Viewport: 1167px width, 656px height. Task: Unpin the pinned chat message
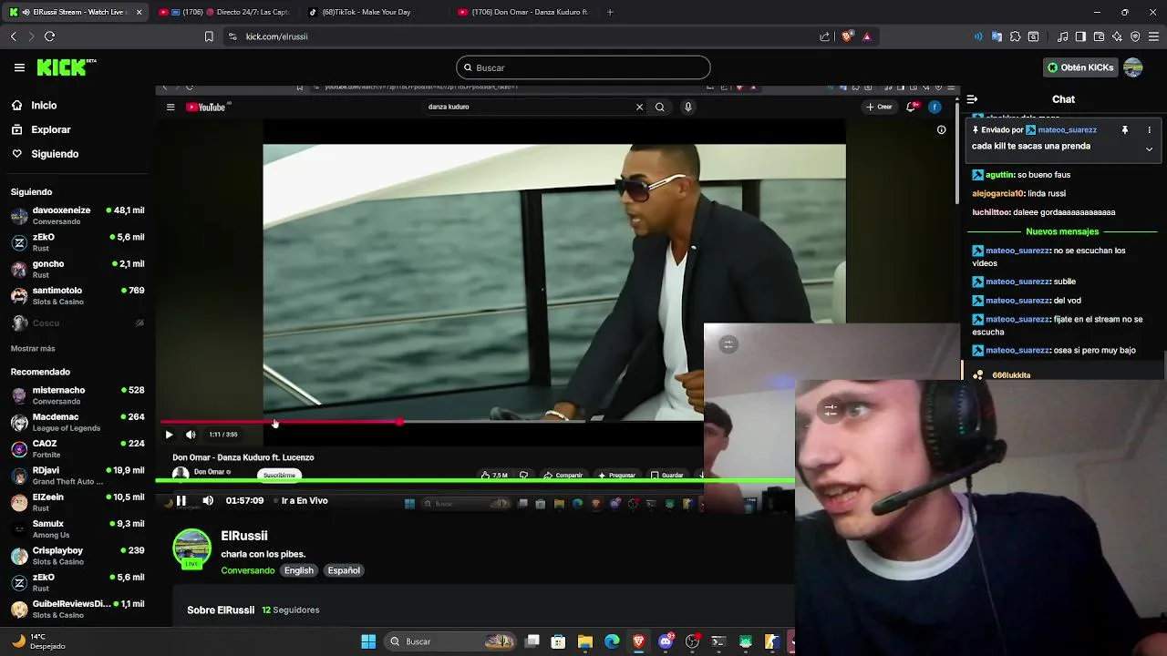click(1125, 129)
